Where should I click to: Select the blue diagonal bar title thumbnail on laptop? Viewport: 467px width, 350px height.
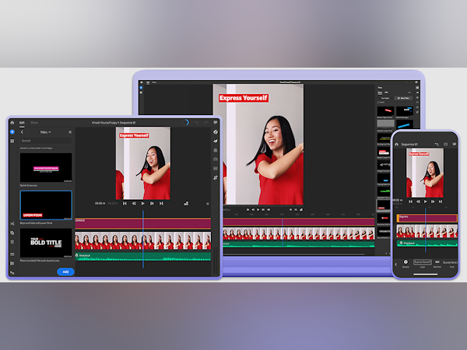pyautogui.click(x=405, y=124)
